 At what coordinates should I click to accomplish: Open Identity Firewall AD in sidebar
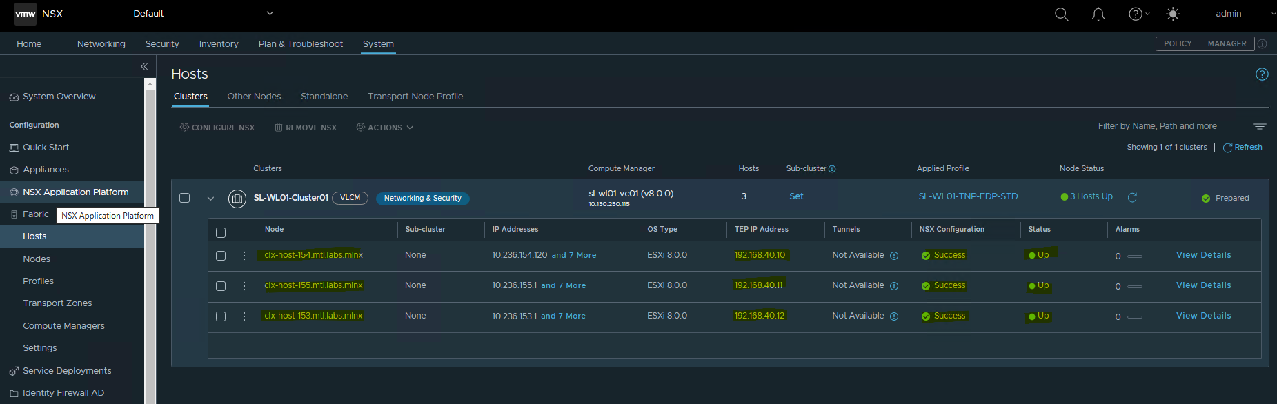tap(63, 393)
